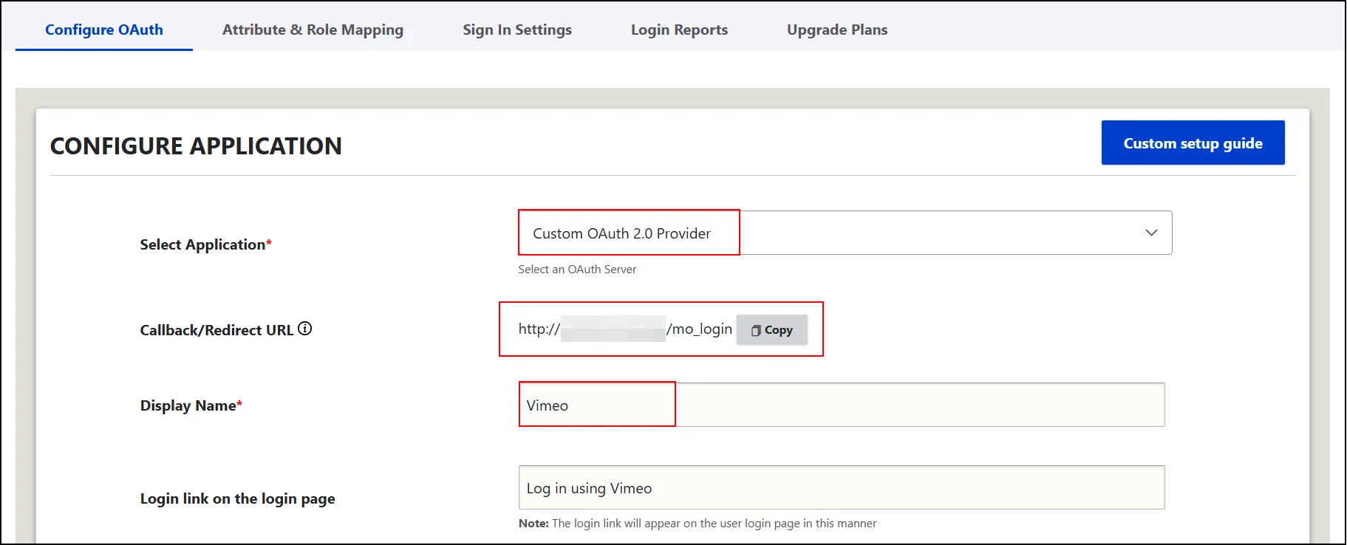The height and width of the screenshot is (545, 1347).
Task: Go to the Login Reports tab
Action: 679,30
